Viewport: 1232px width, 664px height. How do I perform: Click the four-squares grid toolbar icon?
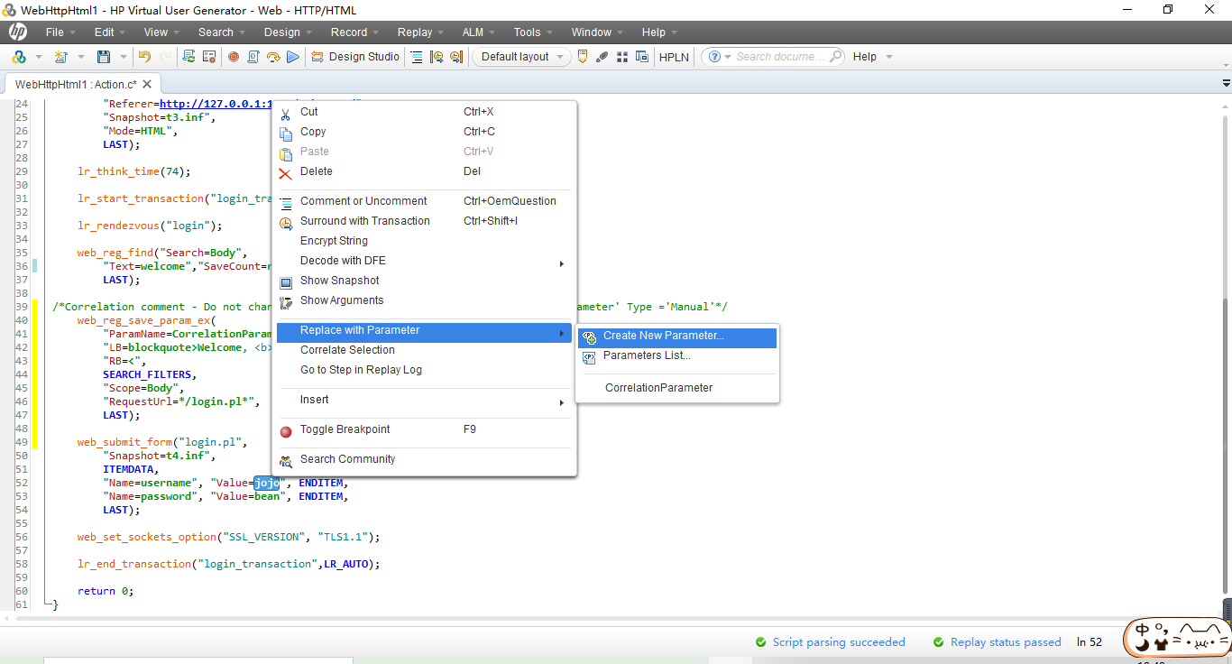pyautogui.click(x=621, y=57)
